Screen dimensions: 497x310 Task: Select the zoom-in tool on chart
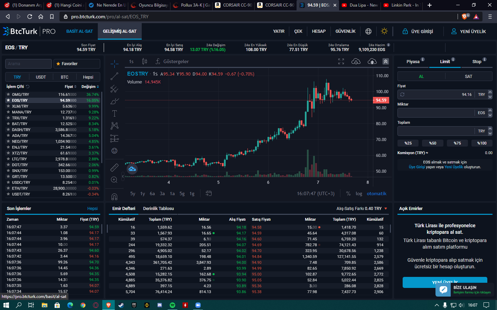click(x=114, y=180)
